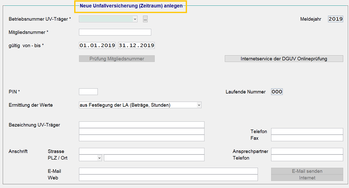Click the E-Mail senden button
Viewport: 349px width, 188px height.
pyautogui.click(x=307, y=171)
